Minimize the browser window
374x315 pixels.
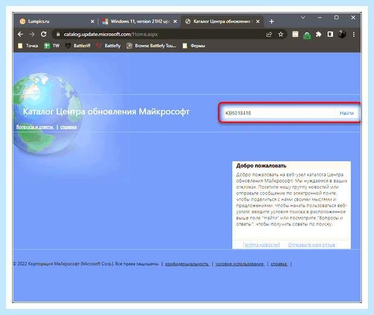(x=320, y=17)
